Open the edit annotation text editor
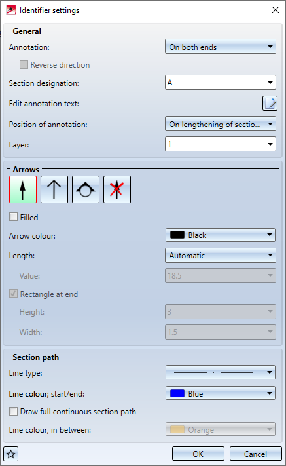The height and width of the screenshot is (466, 286). [270, 104]
